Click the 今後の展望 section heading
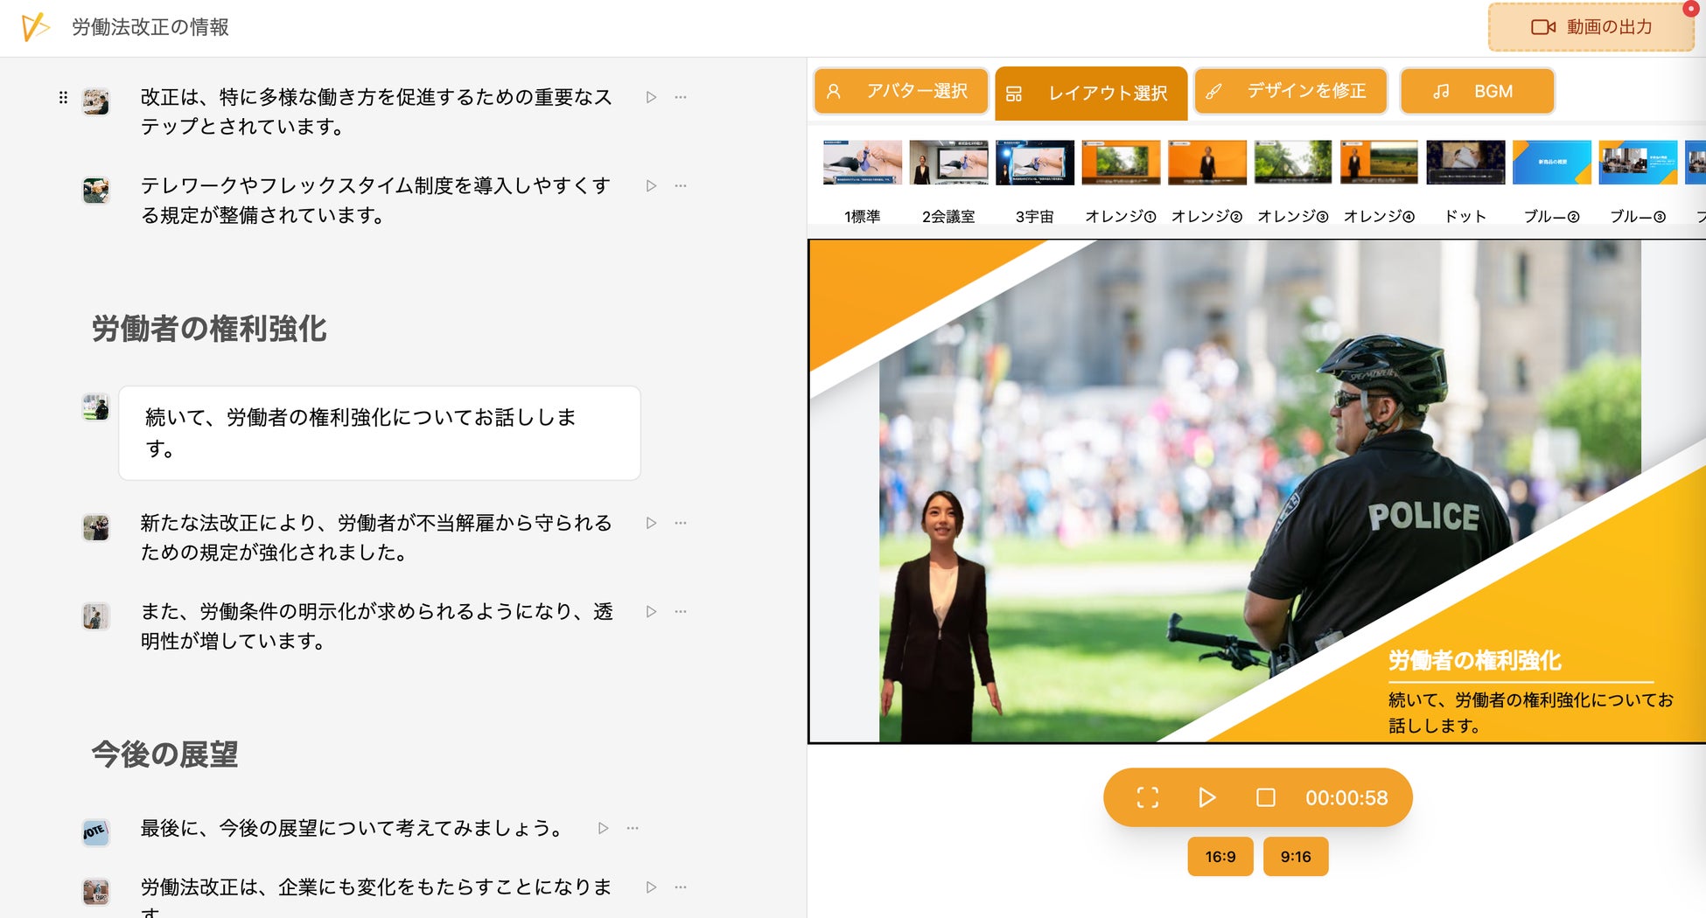1706x918 pixels. point(164,755)
